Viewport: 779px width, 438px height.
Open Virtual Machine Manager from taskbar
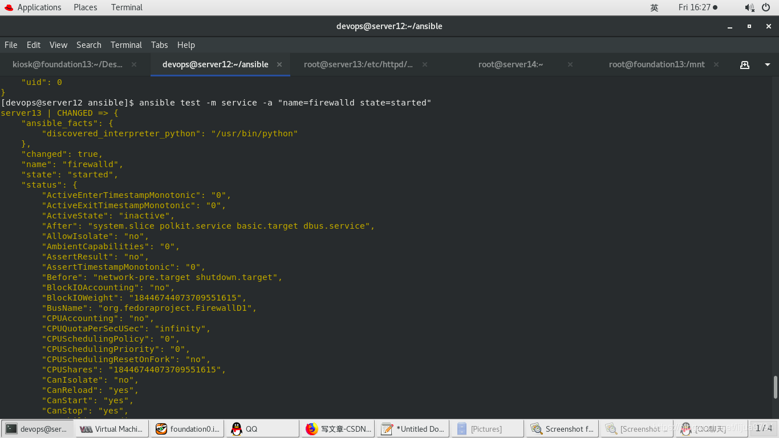point(113,429)
